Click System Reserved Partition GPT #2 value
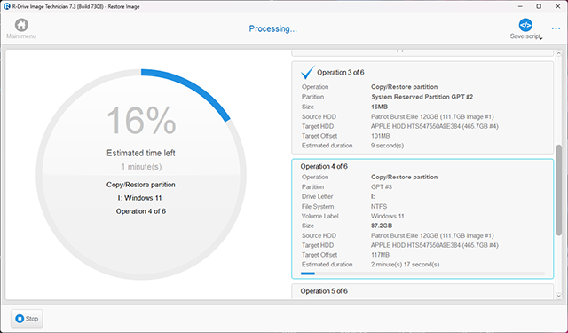 [x=422, y=97]
